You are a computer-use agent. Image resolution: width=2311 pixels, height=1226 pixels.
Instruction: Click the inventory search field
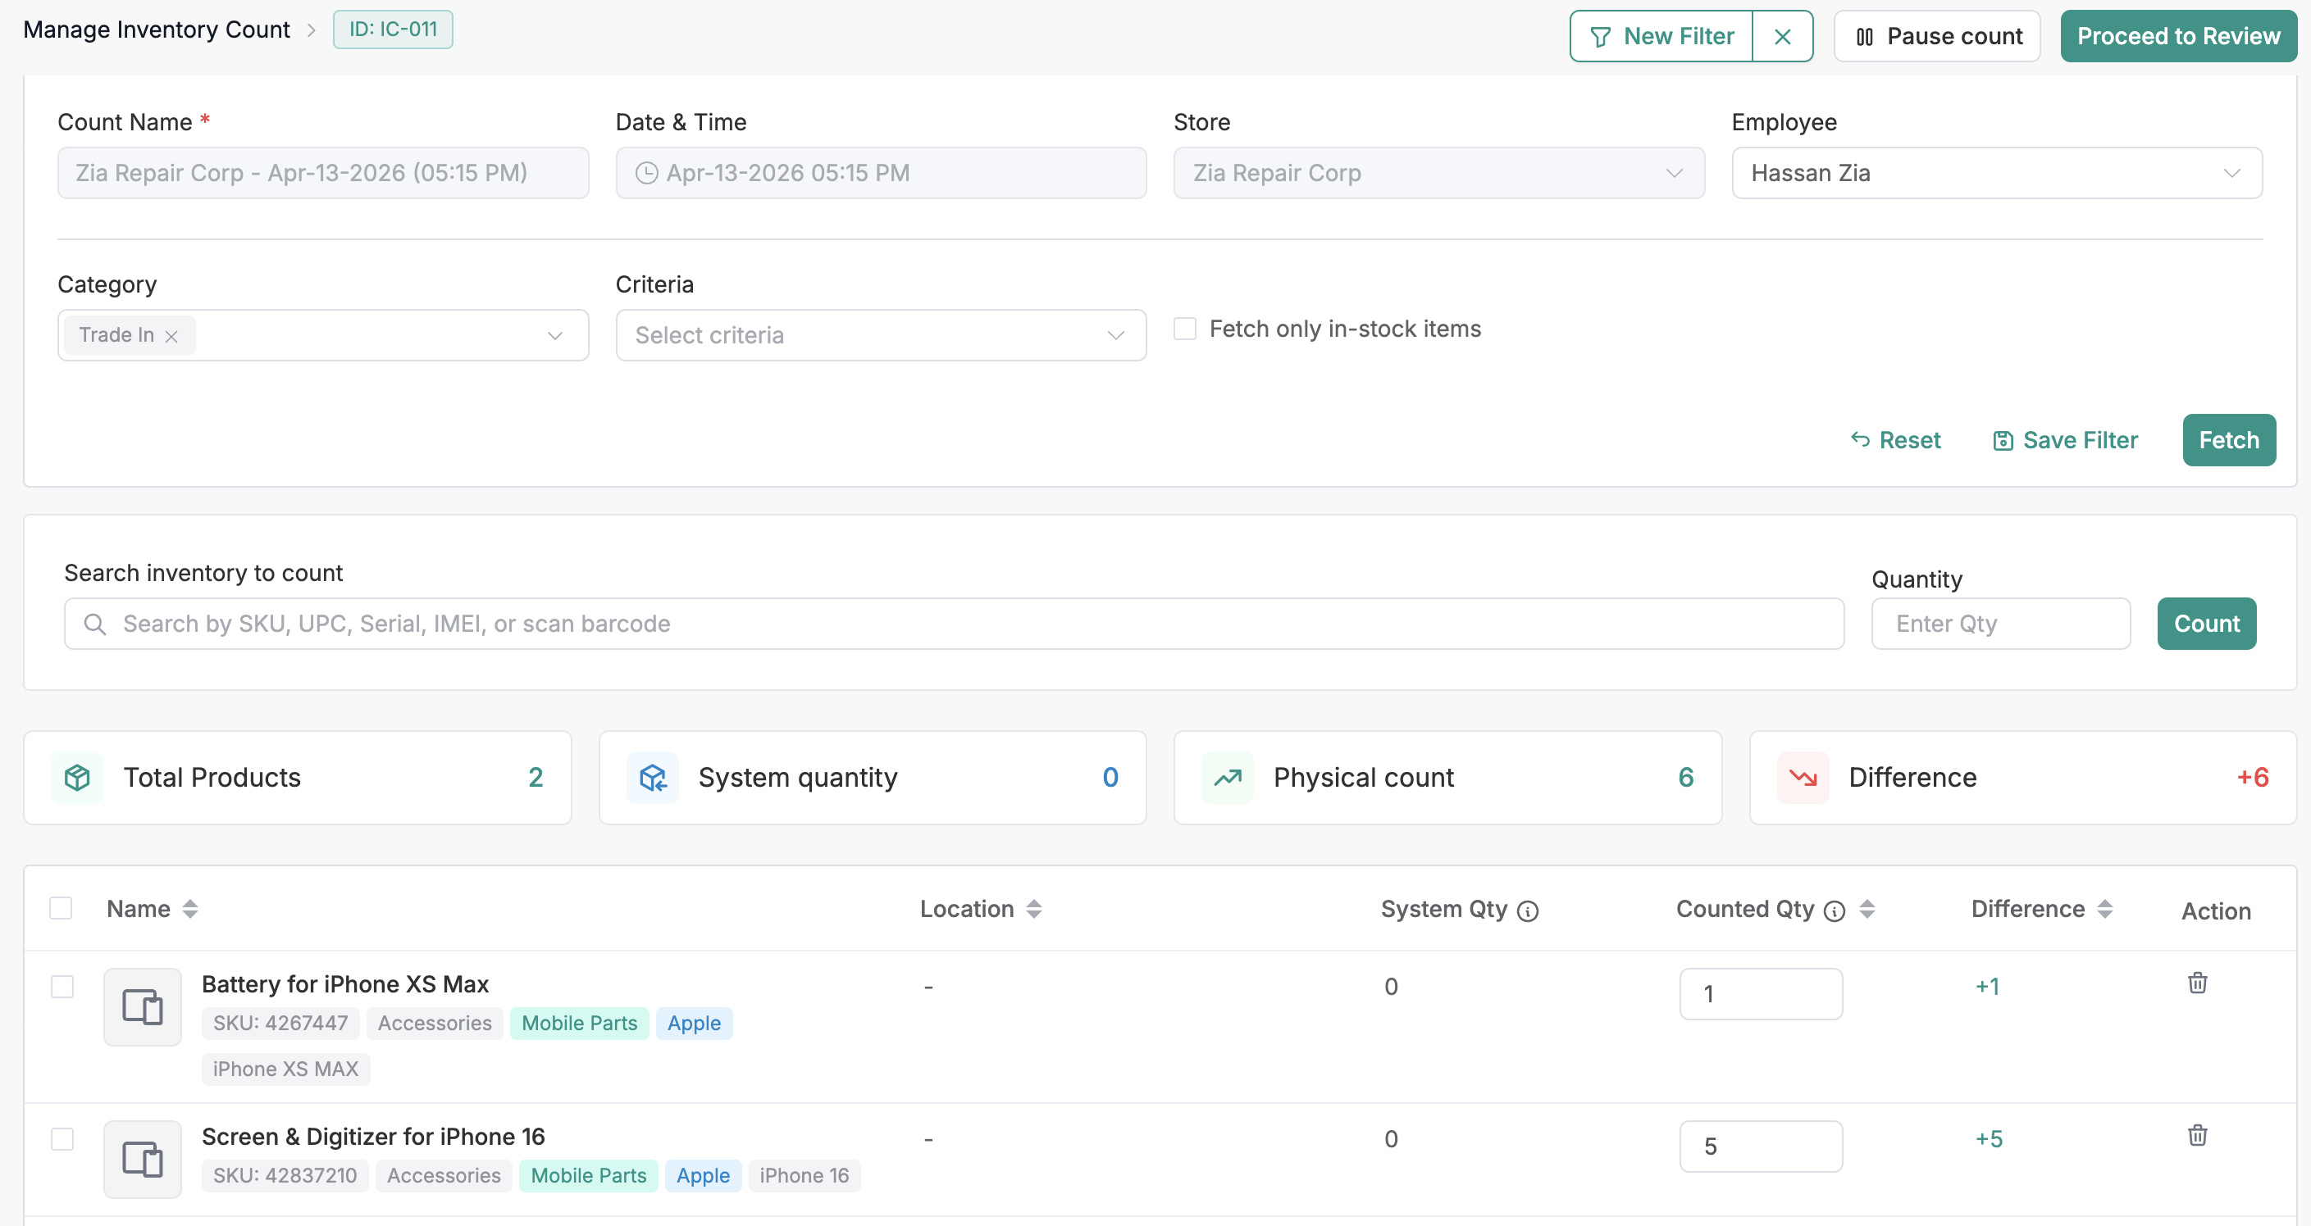pos(954,624)
